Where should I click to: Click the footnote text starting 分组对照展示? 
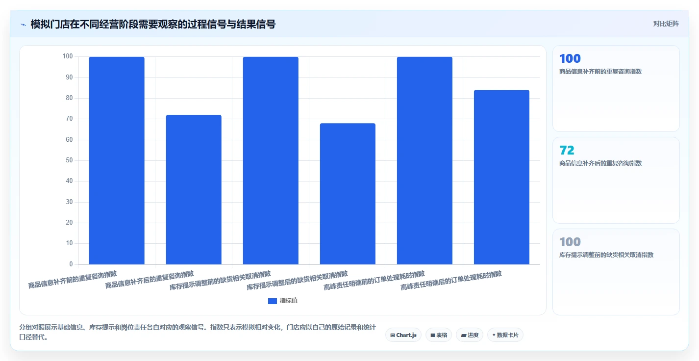198,332
